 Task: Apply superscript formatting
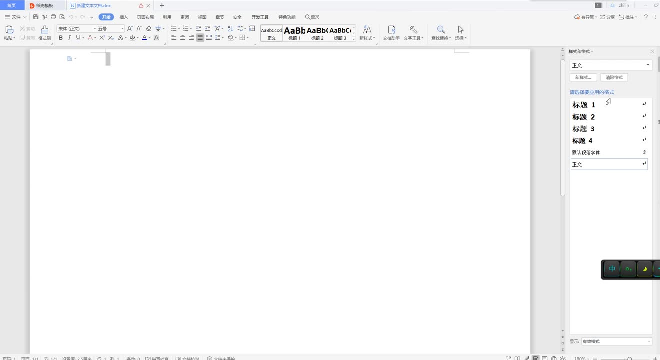tap(102, 38)
